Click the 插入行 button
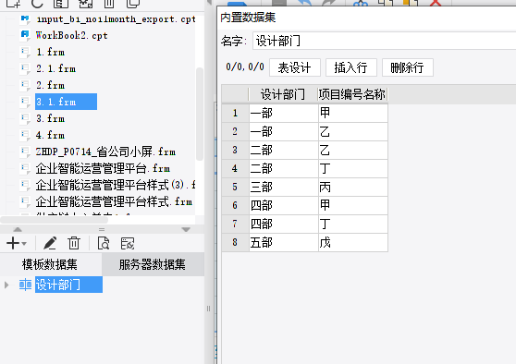This screenshot has width=516, height=364. point(351,67)
